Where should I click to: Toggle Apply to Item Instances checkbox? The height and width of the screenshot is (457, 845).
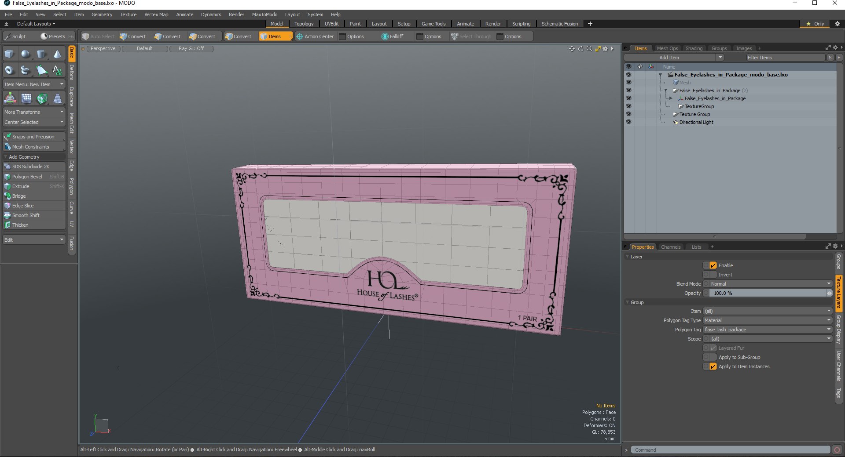(713, 366)
